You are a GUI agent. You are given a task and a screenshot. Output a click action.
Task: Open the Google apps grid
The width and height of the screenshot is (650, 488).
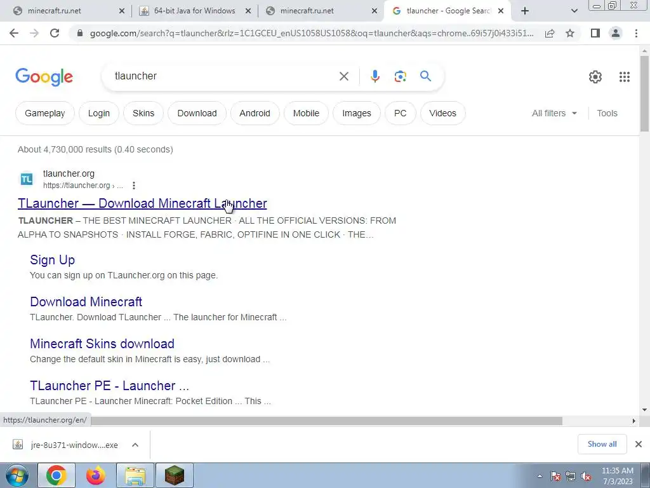pos(625,77)
